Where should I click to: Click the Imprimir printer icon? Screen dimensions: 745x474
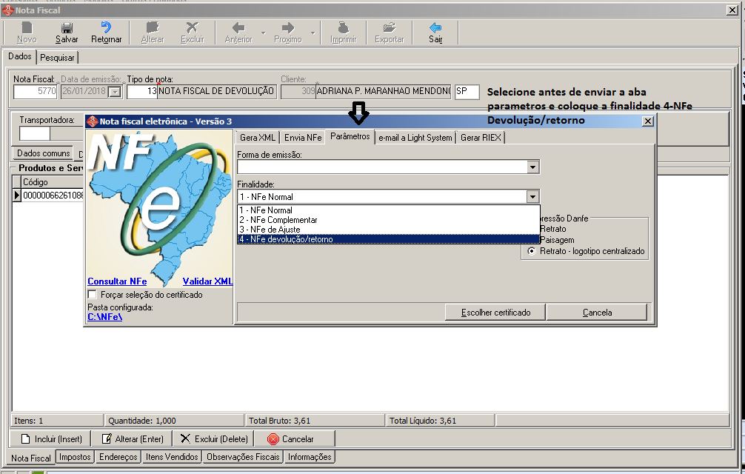(344, 28)
